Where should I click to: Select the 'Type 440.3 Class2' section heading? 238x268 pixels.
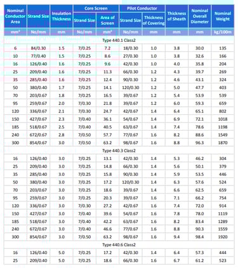[119, 151]
